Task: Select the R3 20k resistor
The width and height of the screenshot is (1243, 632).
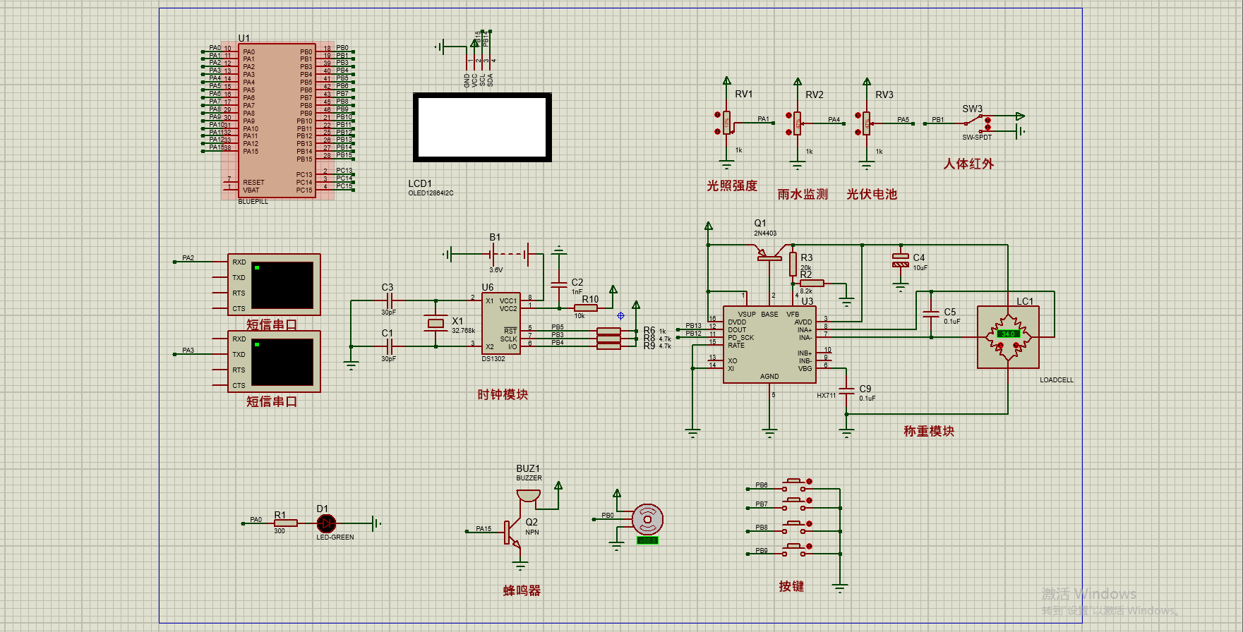Action: pyautogui.click(x=793, y=263)
